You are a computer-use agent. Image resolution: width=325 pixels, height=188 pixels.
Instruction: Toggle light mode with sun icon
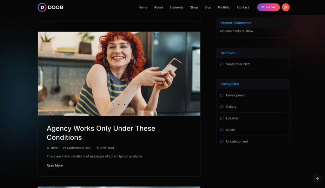point(286,7)
